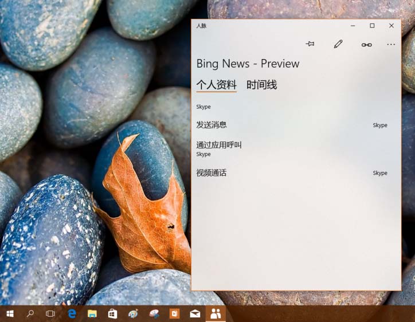Open the Windows Start menu
The height and width of the screenshot is (322, 415).
(10, 313)
